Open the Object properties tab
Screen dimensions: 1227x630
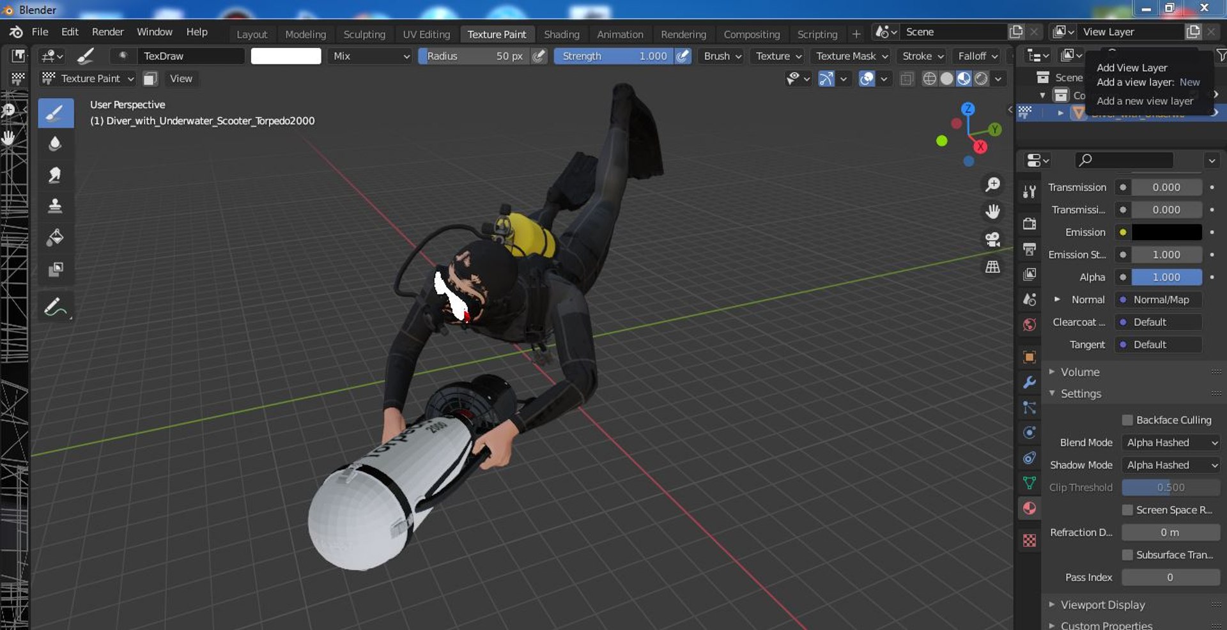1029,357
